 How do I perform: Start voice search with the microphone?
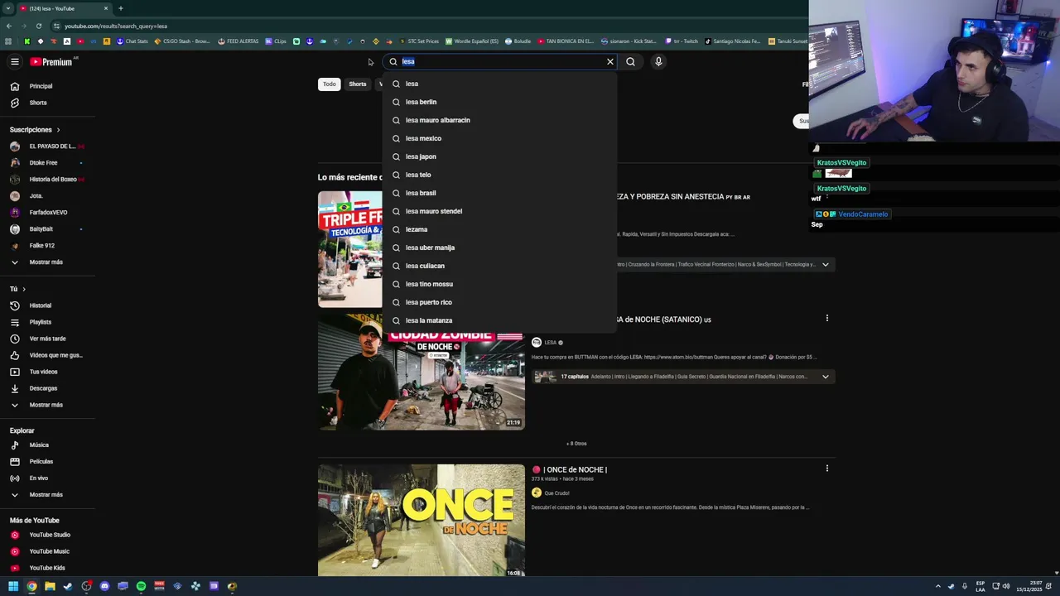point(658,61)
